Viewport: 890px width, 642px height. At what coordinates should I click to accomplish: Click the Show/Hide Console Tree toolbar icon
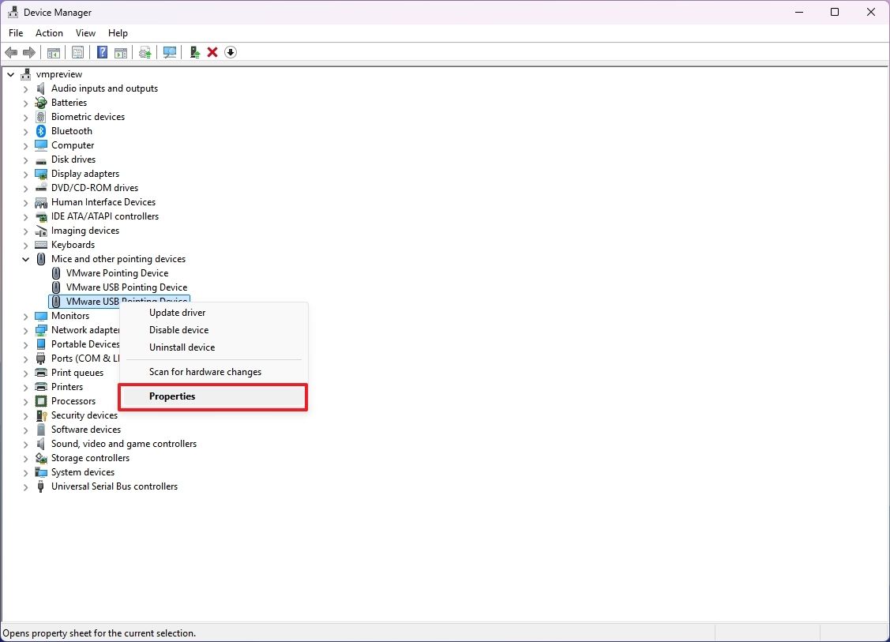tap(53, 52)
